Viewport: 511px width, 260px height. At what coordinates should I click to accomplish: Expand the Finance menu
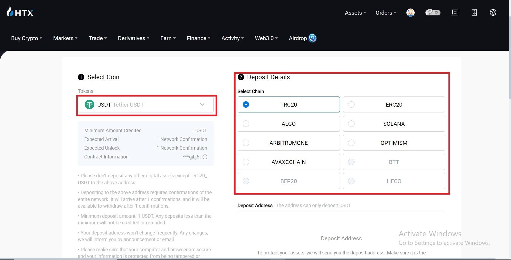tap(199, 38)
